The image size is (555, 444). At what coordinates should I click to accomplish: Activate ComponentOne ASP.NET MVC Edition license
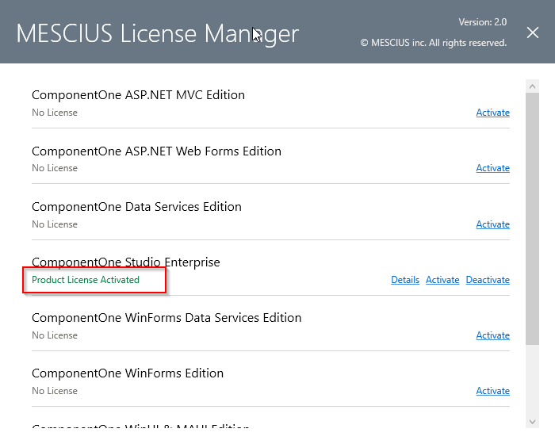pos(492,113)
